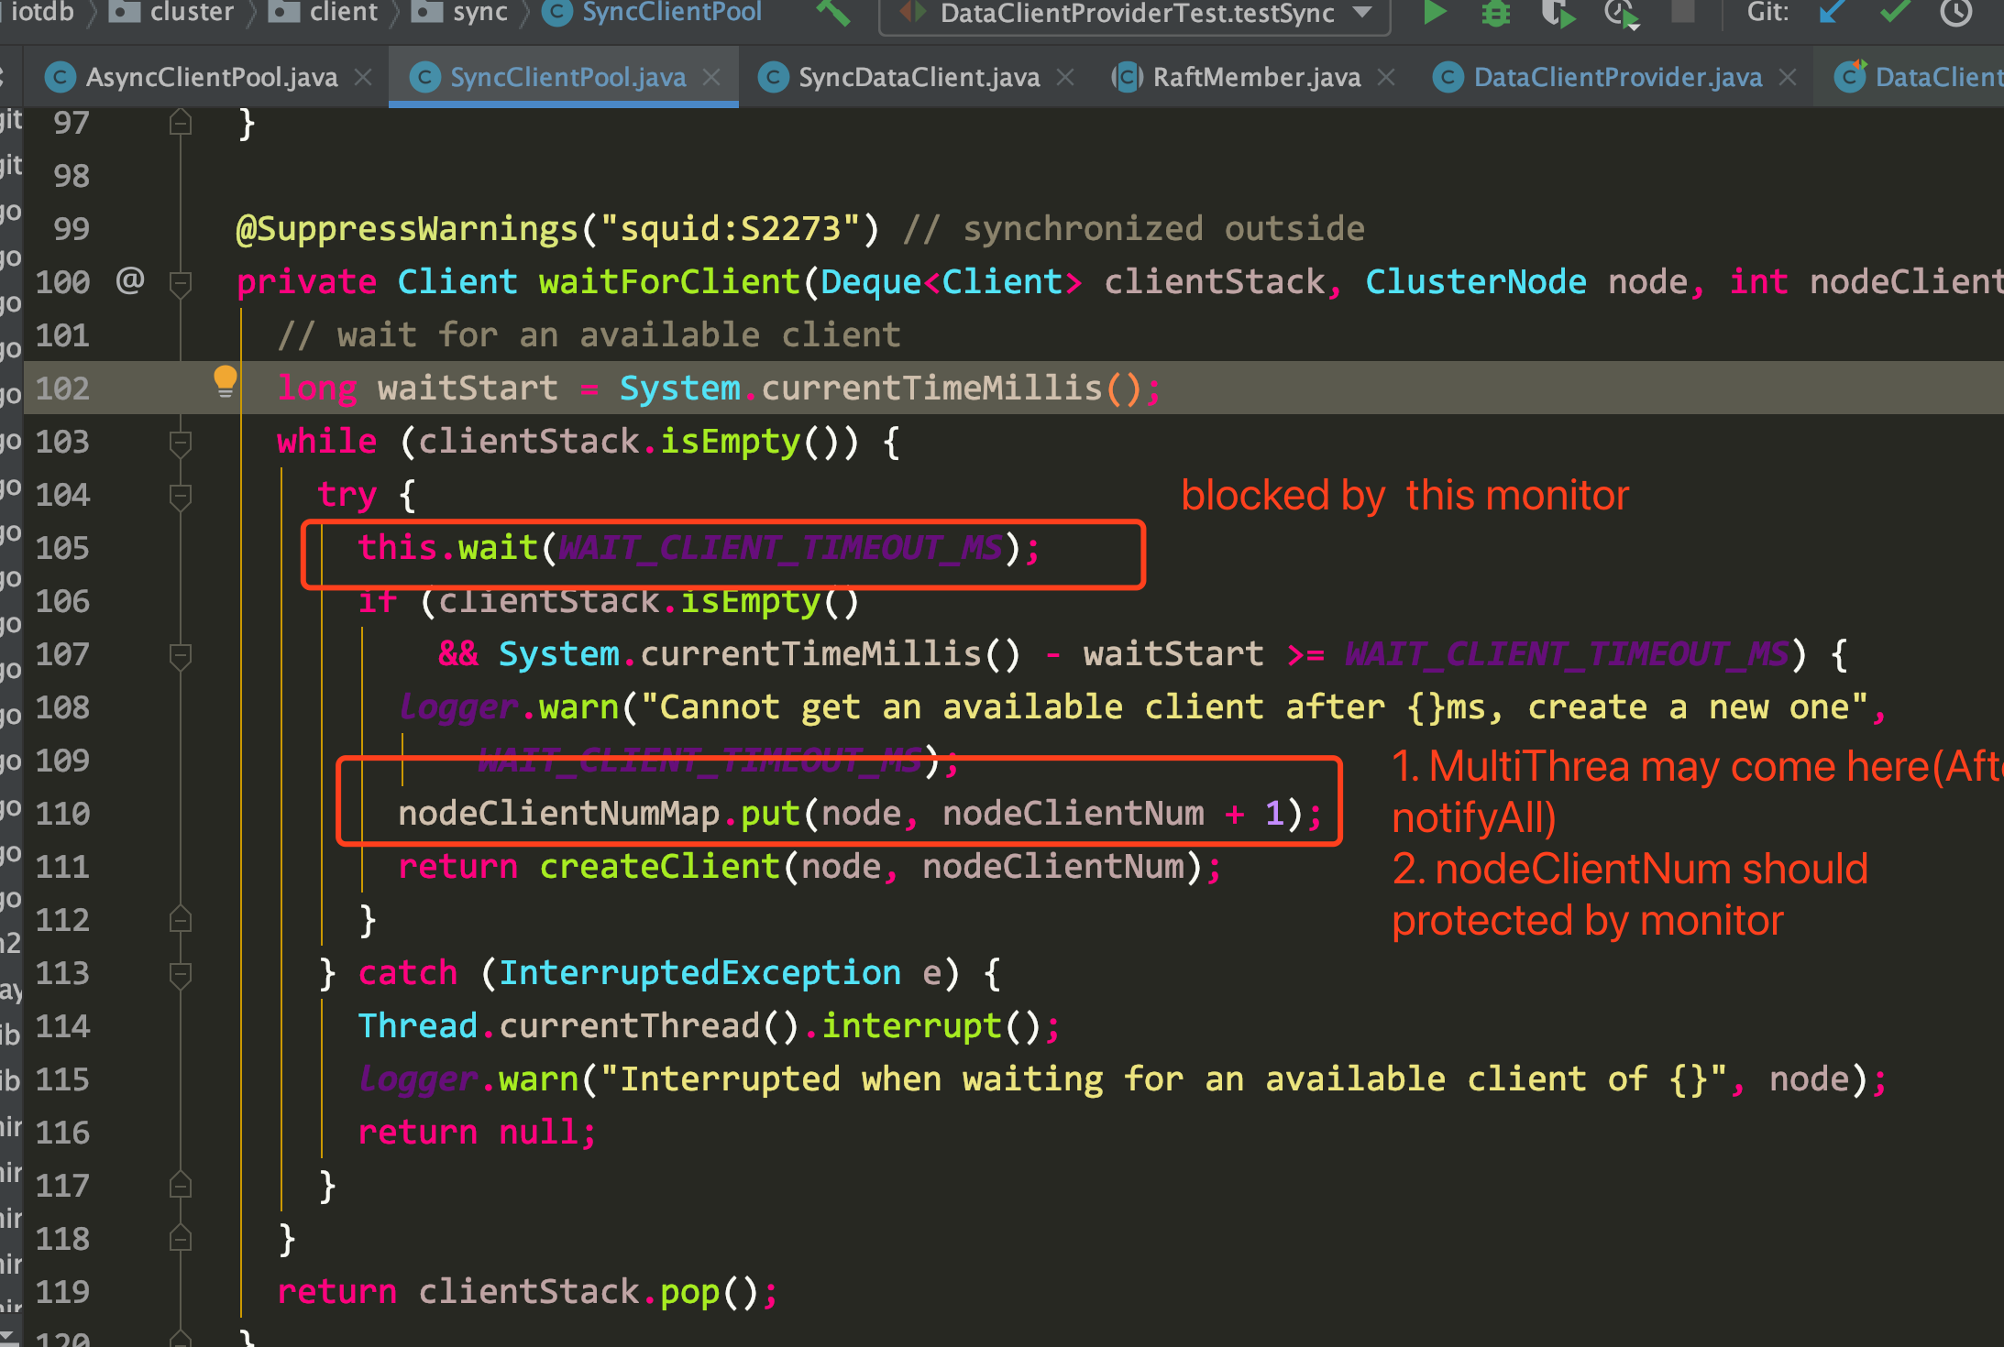Collapse the while loop at line 103

[181, 443]
